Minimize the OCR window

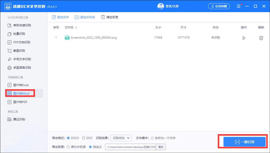pos(247,6)
